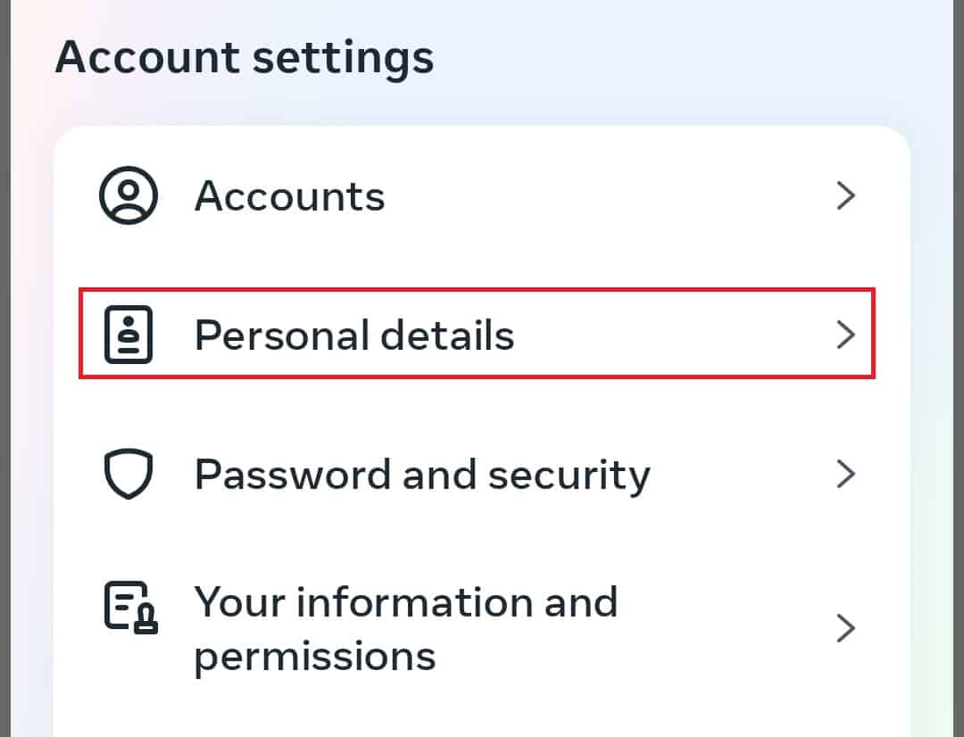
Task: Click empty card area below information and permissions
Action: pos(482,714)
